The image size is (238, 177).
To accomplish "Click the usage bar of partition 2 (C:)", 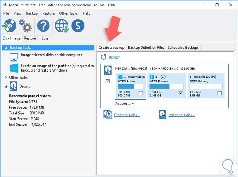I will (x=167, y=87).
